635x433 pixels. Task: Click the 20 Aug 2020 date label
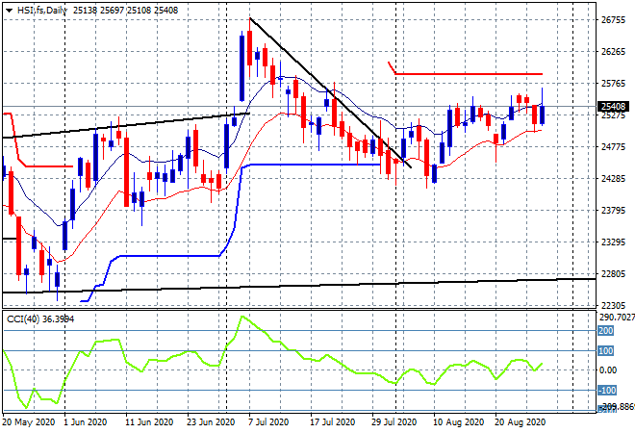pyautogui.click(x=521, y=421)
